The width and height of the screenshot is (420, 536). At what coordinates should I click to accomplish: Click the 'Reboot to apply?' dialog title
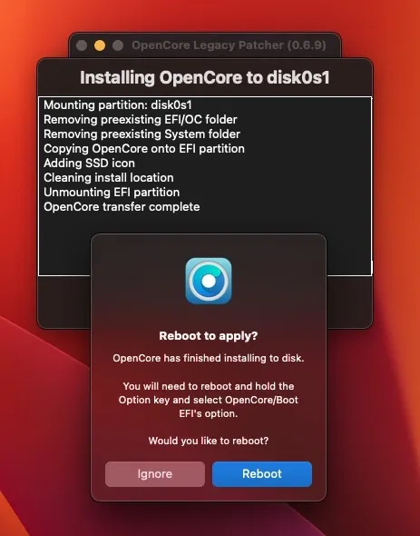[x=209, y=336]
